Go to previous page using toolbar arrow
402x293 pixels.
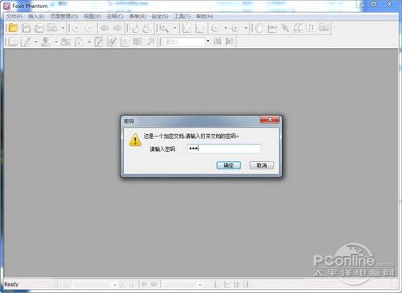pos(76,28)
